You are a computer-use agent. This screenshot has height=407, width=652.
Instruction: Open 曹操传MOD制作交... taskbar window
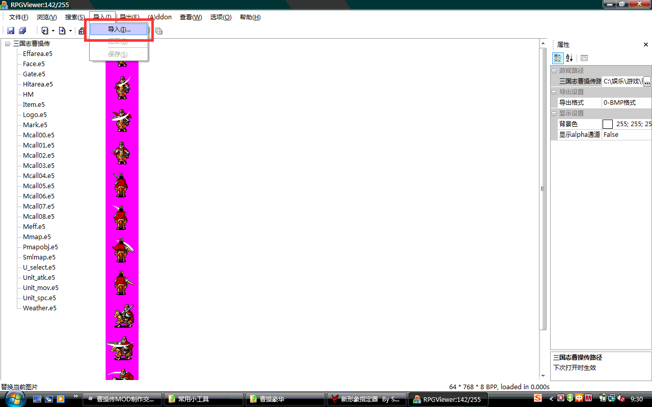pyautogui.click(x=122, y=399)
